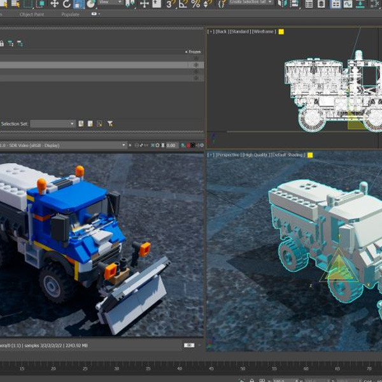Viewport: 382px width, 382px height.
Task: Click the first hierarchy sort icon in Scene Explorer
Action: pos(10,43)
